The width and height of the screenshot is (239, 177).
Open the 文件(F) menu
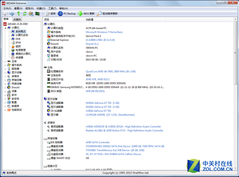point(7,8)
